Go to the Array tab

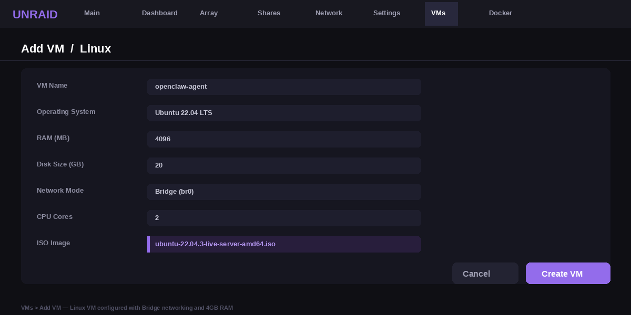[209, 13]
